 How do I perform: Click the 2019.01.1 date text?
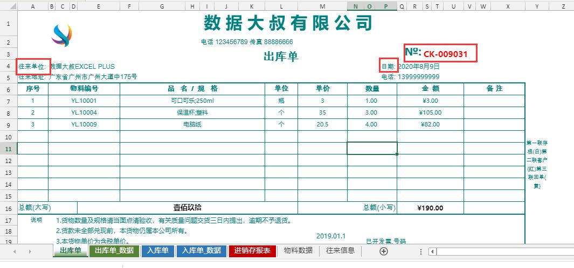pyautogui.click(x=331, y=236)
